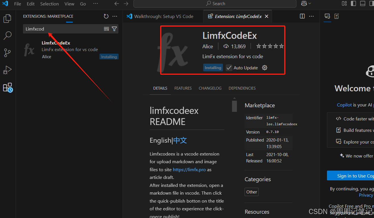
Task: Click the Marketplace heading
Action: [260, 105]
